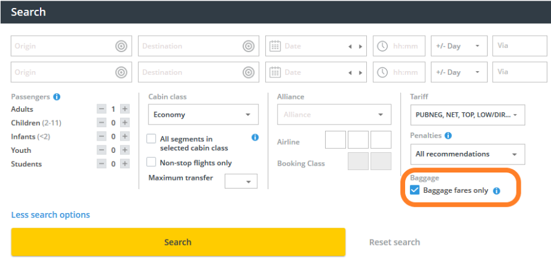The width and height of the screenshot is (551, 264).
Task: Enable All segments in selected cabin class
Action: coord(151,139)
